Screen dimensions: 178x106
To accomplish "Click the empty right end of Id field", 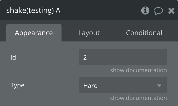I will (x=157, y=57).
